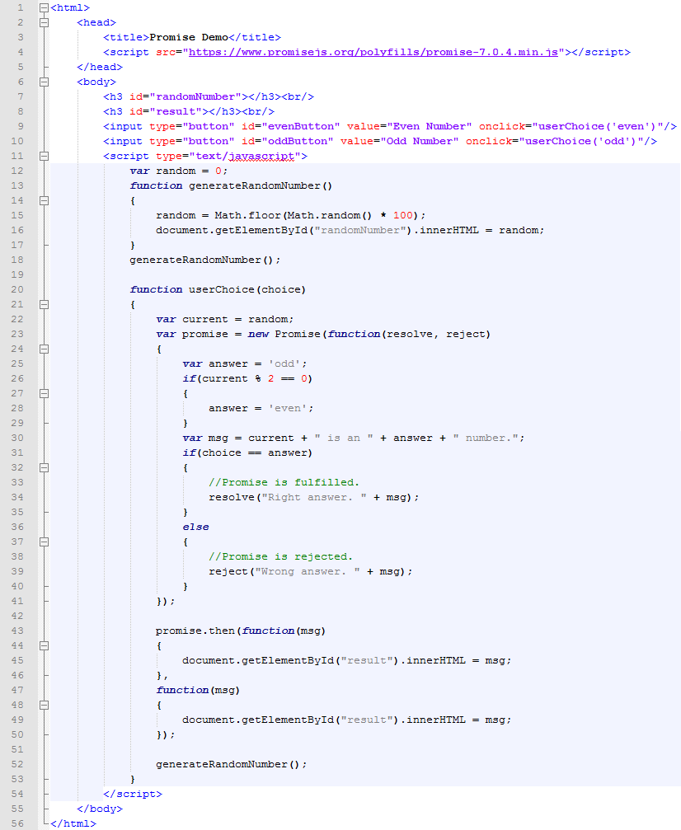Image resolution: width=681 pixels, height=830 pixels.
Task: Open the promisejs.org polyfill URL link
Action: (373, 52)
